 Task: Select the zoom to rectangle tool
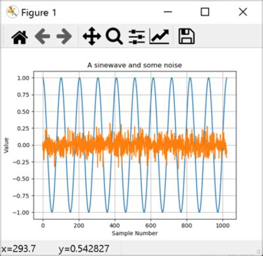tap(114, 37)
